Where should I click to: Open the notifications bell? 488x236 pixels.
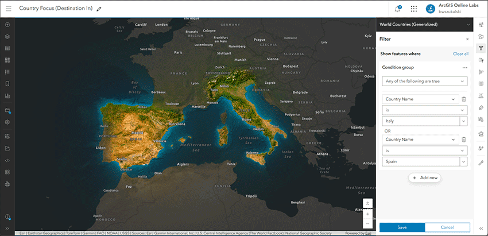coord(397,9)
